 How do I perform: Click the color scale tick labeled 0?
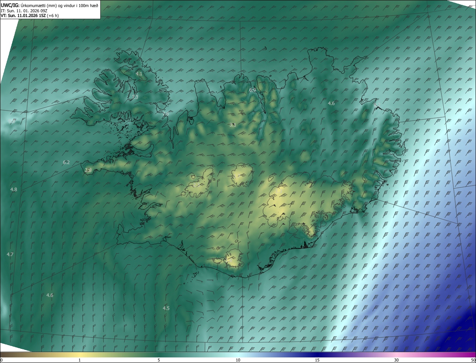1,360
